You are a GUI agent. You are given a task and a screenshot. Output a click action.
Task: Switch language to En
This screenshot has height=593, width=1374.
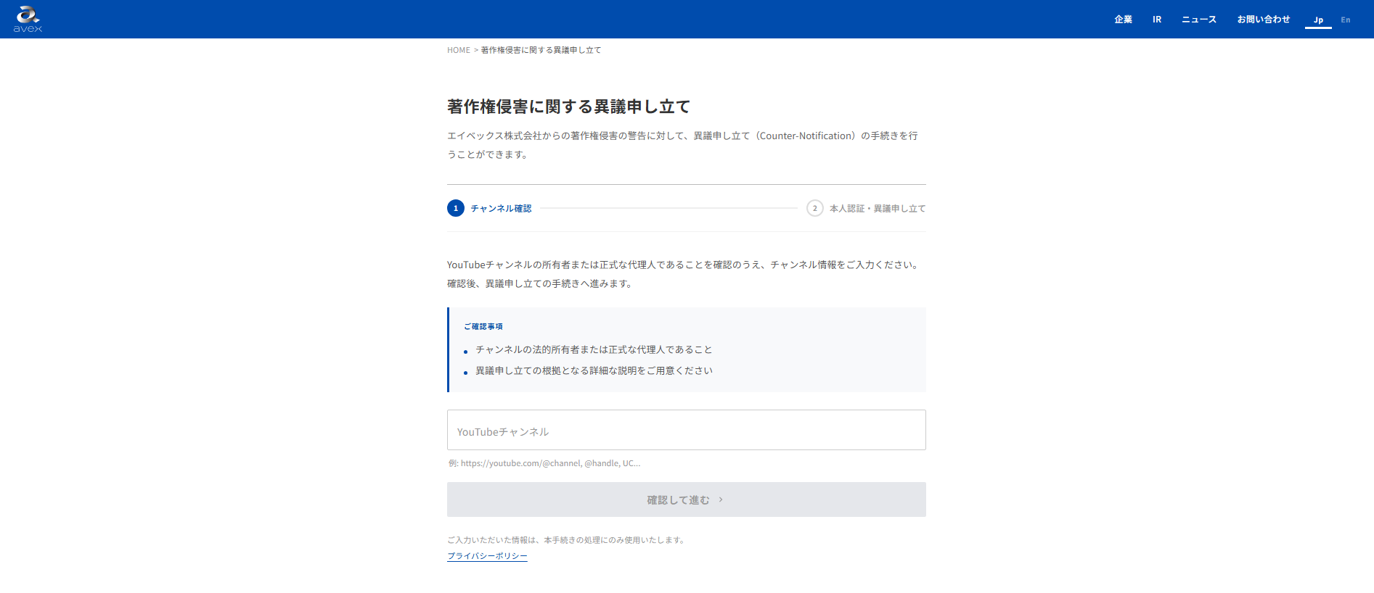tap(1346, 20)
